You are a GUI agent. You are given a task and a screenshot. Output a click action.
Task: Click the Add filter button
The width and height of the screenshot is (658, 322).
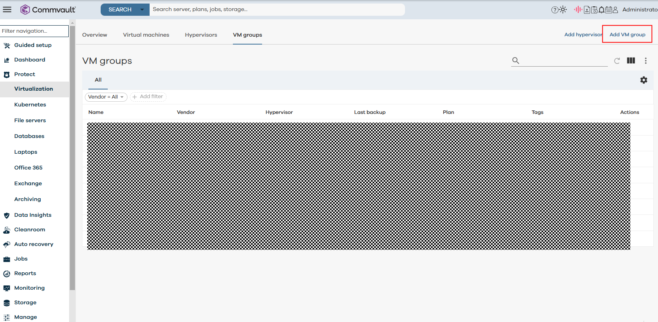tap(148, 97)
